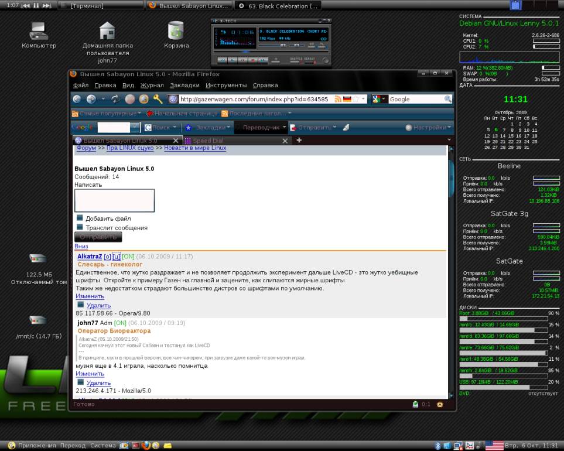Open the Правка menu
The image size is (564, 451).
(x=105, y=86)
